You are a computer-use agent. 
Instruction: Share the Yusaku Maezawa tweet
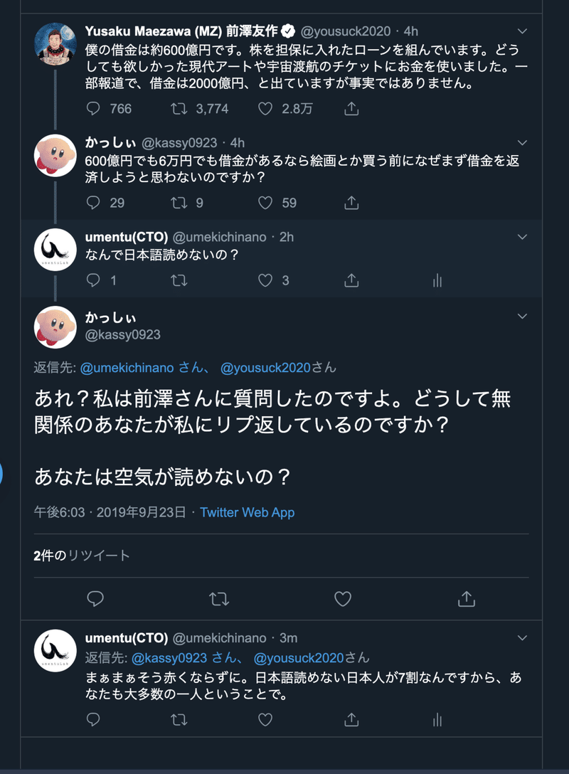click(351, 109)
